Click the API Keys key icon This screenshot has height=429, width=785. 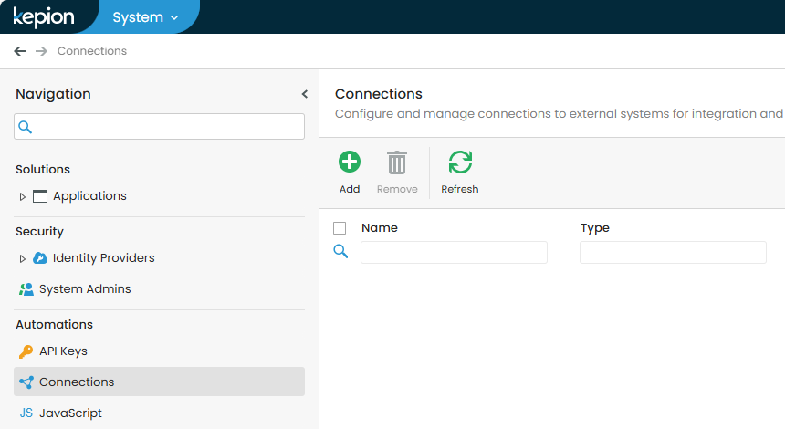coord(26,351)
